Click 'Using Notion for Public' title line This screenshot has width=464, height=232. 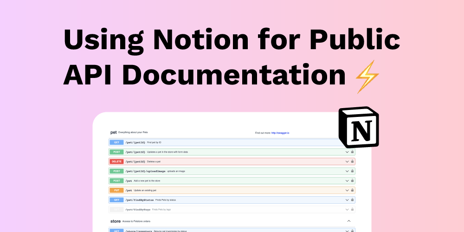click(232, 40)
